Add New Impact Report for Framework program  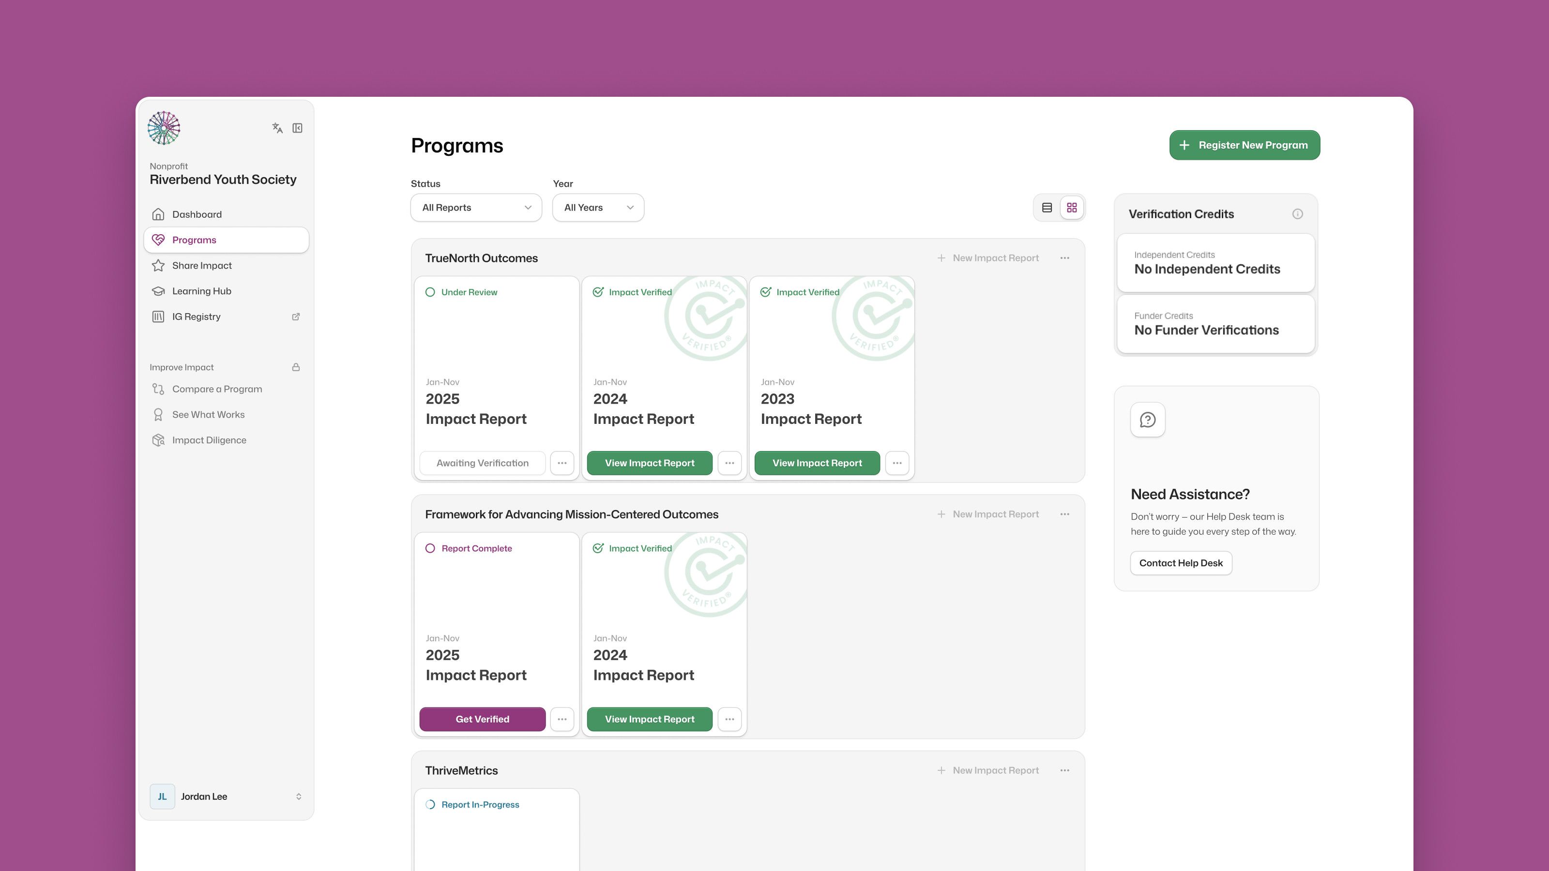(988, 514)
